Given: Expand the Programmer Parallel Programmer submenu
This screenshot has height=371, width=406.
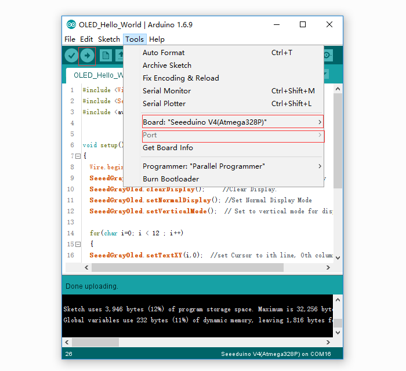Looking at the screenshot, I should (x=232, y=166).
